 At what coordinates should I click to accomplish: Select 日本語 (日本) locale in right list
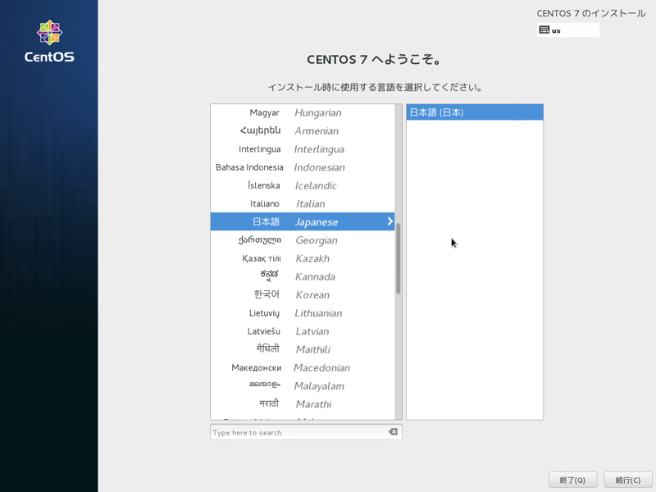click(475, 112)
